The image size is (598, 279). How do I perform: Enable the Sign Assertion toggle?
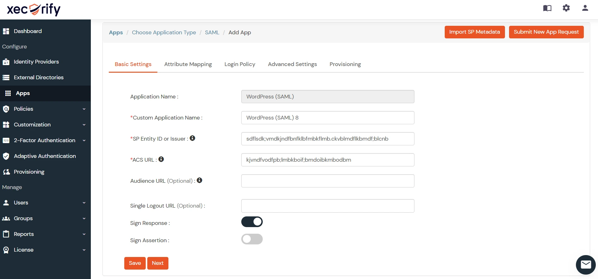pos(252,239)
